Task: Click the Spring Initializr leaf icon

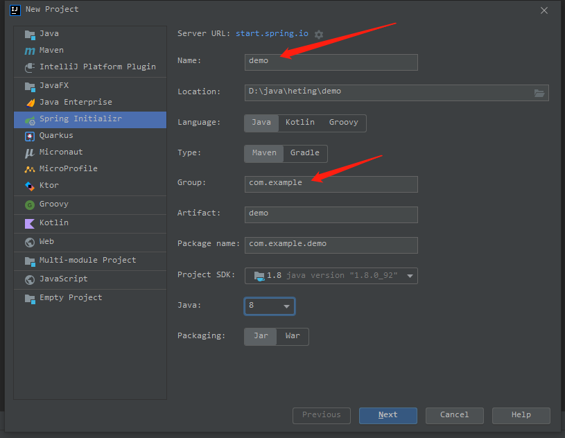Action: click(x=30, y=121)
